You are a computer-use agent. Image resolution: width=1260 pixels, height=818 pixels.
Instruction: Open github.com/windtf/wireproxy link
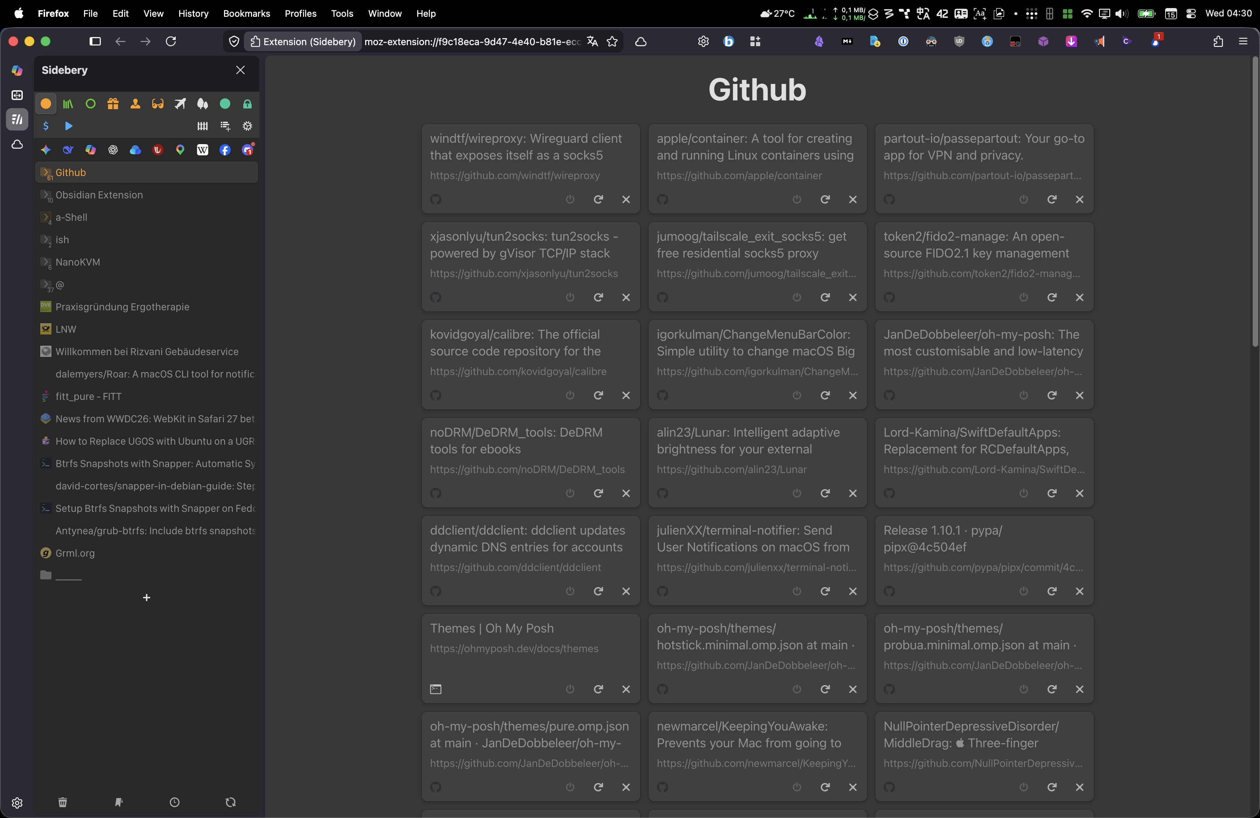pos(514,175)
